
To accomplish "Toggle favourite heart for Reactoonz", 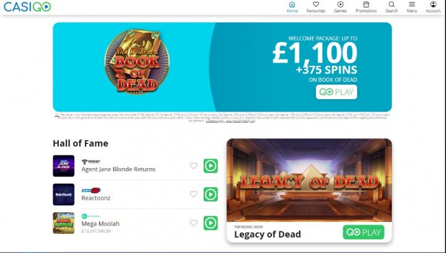I will pyautogui.click(x=193, y=194).
